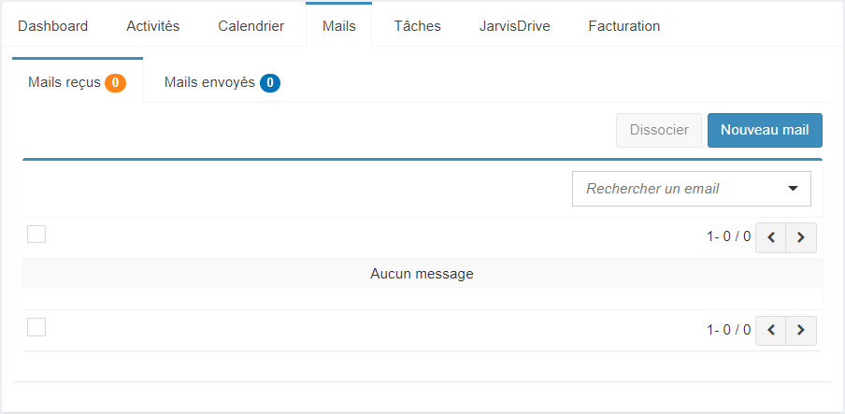This screenshot has height=414, width=845.
Task: Switch to the Facturation tab
Action: (624, 26)
